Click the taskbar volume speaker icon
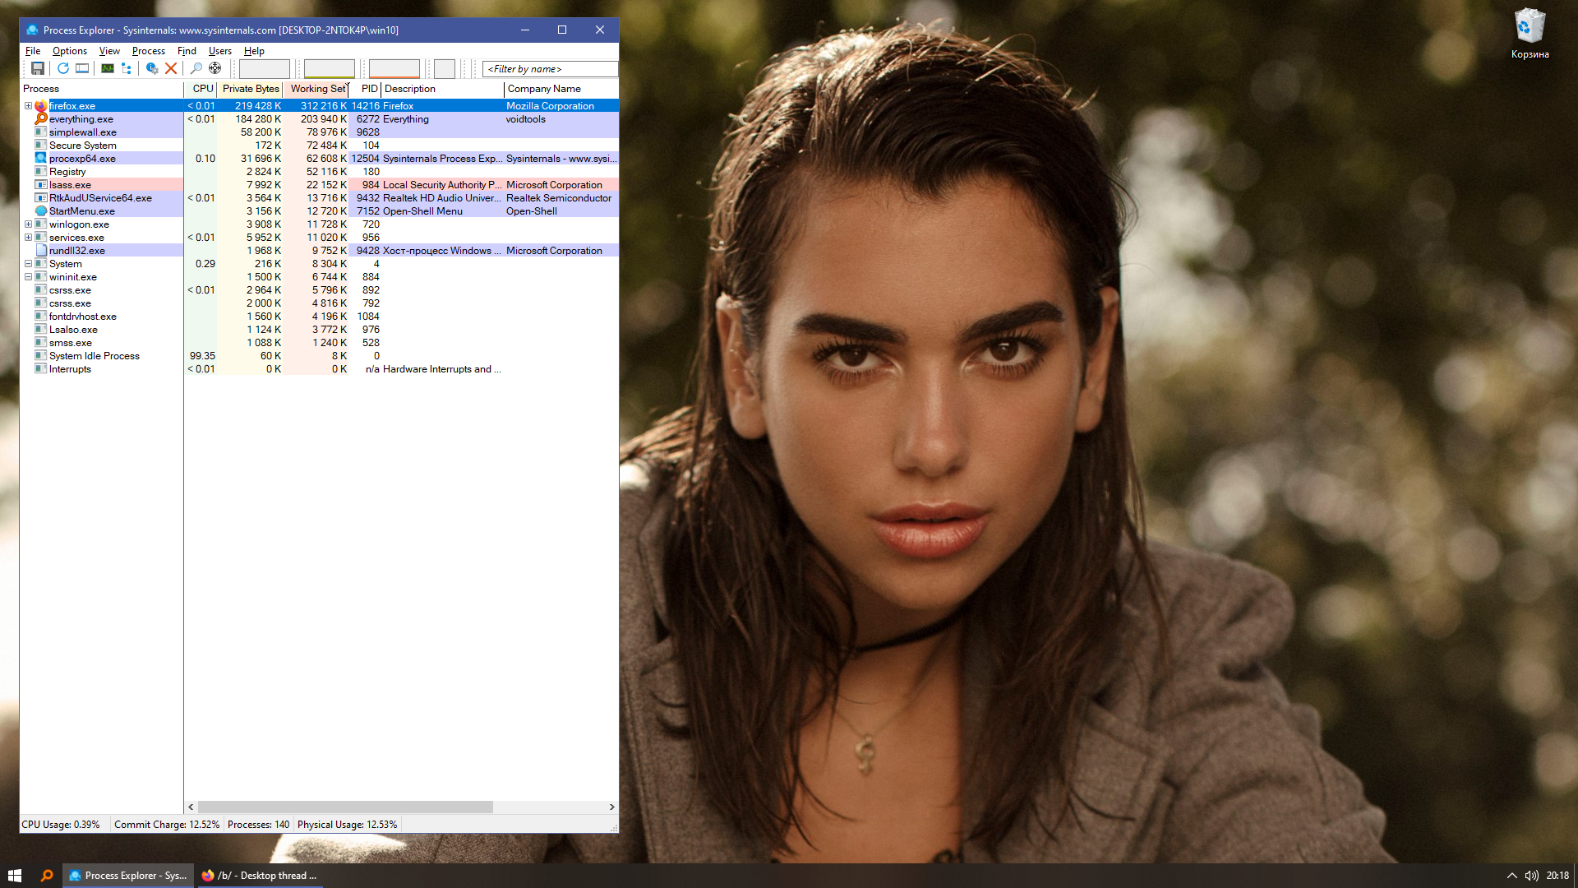The width and height of the screenshot is (1578, 888). click(x=1531, y=876)
